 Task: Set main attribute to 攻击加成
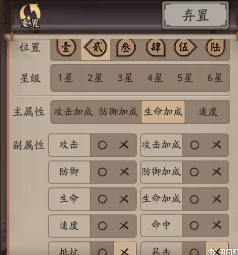73,112
